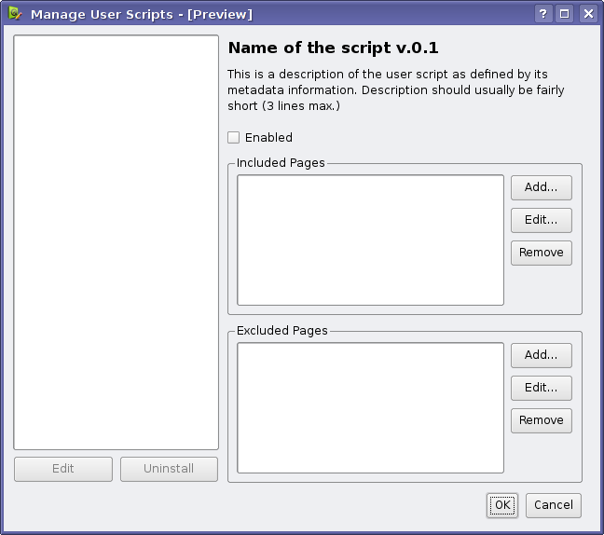Click inside the Excluded Pages list box

[370, 408]
